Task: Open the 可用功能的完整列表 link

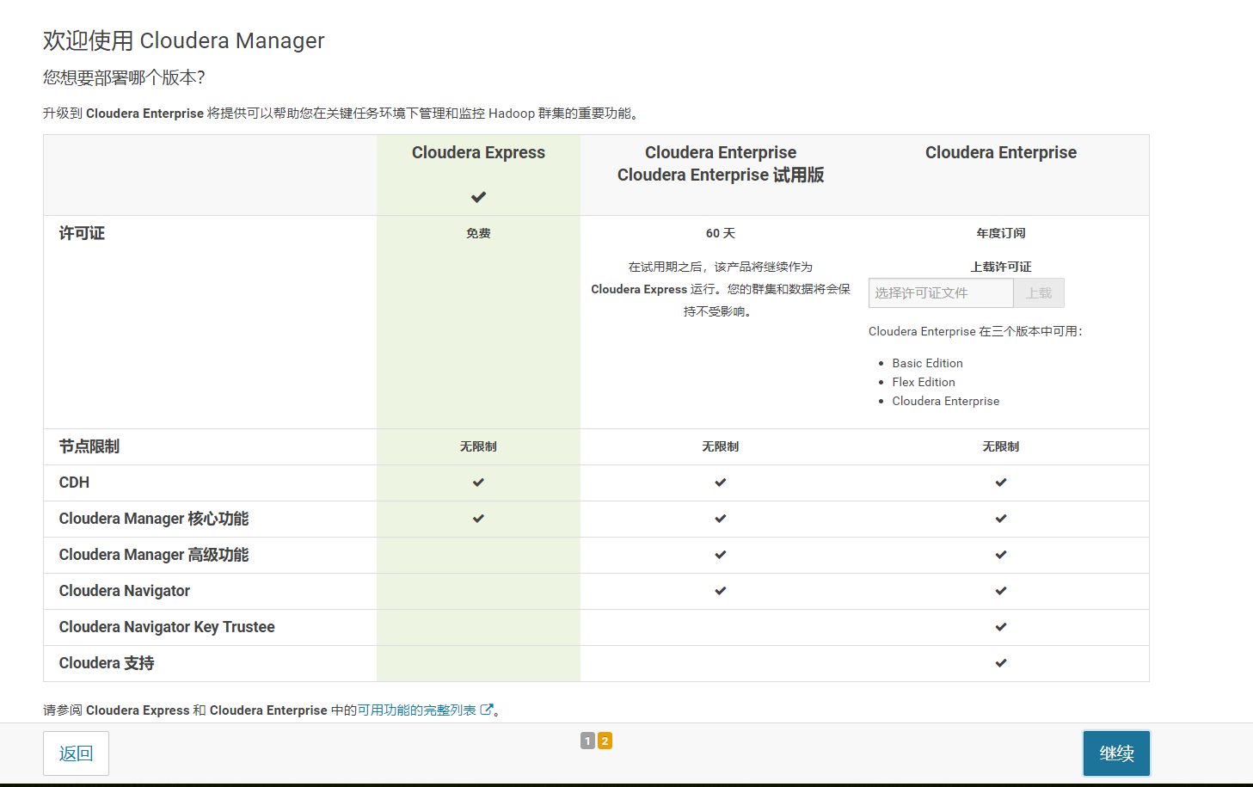Action: [417, 710]
